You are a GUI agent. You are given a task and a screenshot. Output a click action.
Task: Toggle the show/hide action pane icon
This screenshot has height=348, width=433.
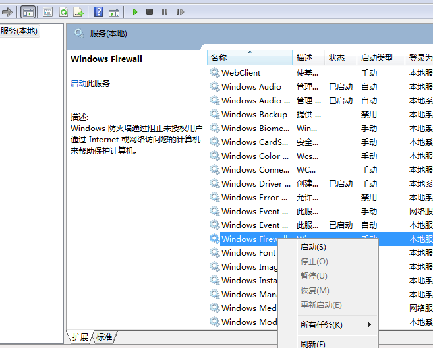pos(114,12)
